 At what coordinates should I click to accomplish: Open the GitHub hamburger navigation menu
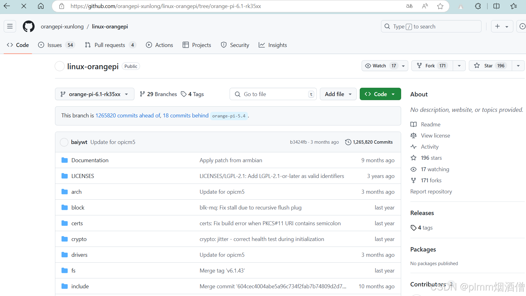10,26
